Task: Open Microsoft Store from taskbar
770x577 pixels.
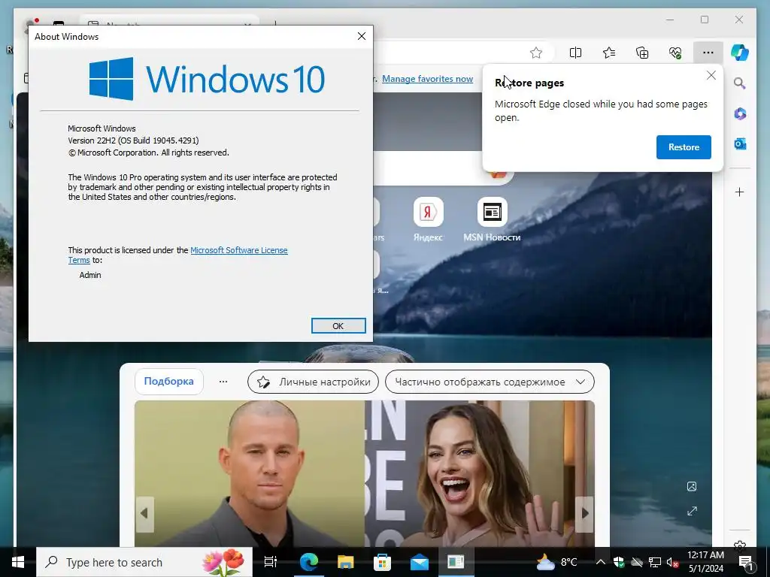Action: point(382,562)
